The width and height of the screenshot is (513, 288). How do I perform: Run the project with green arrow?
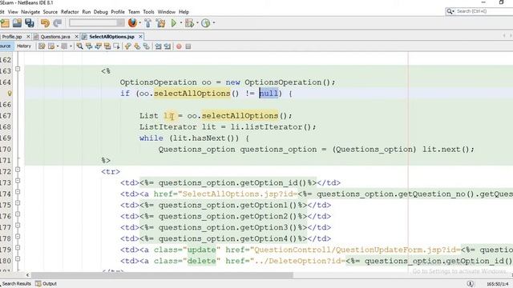click(174, 23)
